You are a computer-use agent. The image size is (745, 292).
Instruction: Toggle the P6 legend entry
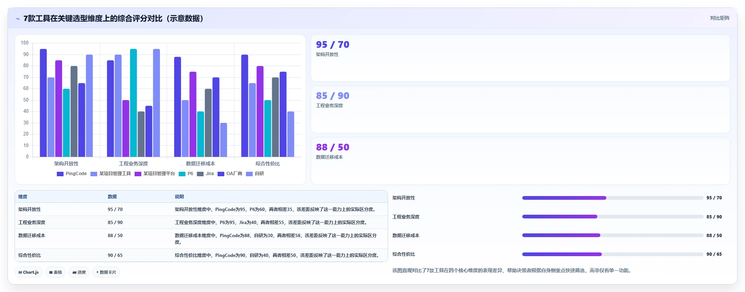click(186, 174)
